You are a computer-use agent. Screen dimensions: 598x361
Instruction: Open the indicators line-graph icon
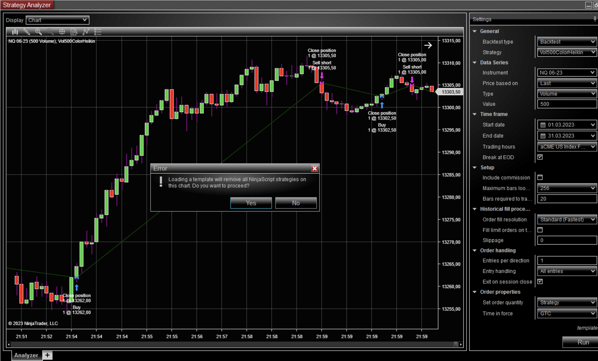pos(86,32)
